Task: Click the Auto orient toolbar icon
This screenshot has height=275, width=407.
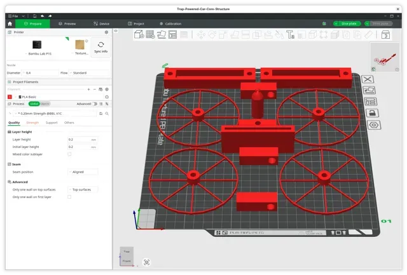Action: [x=162, y=34]
